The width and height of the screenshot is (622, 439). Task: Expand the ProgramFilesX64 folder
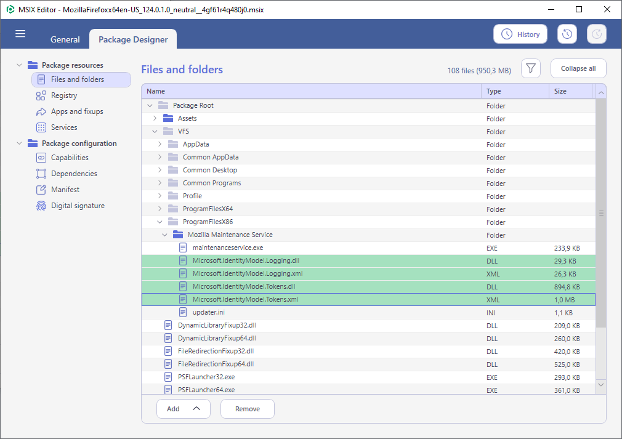[160, 209]
